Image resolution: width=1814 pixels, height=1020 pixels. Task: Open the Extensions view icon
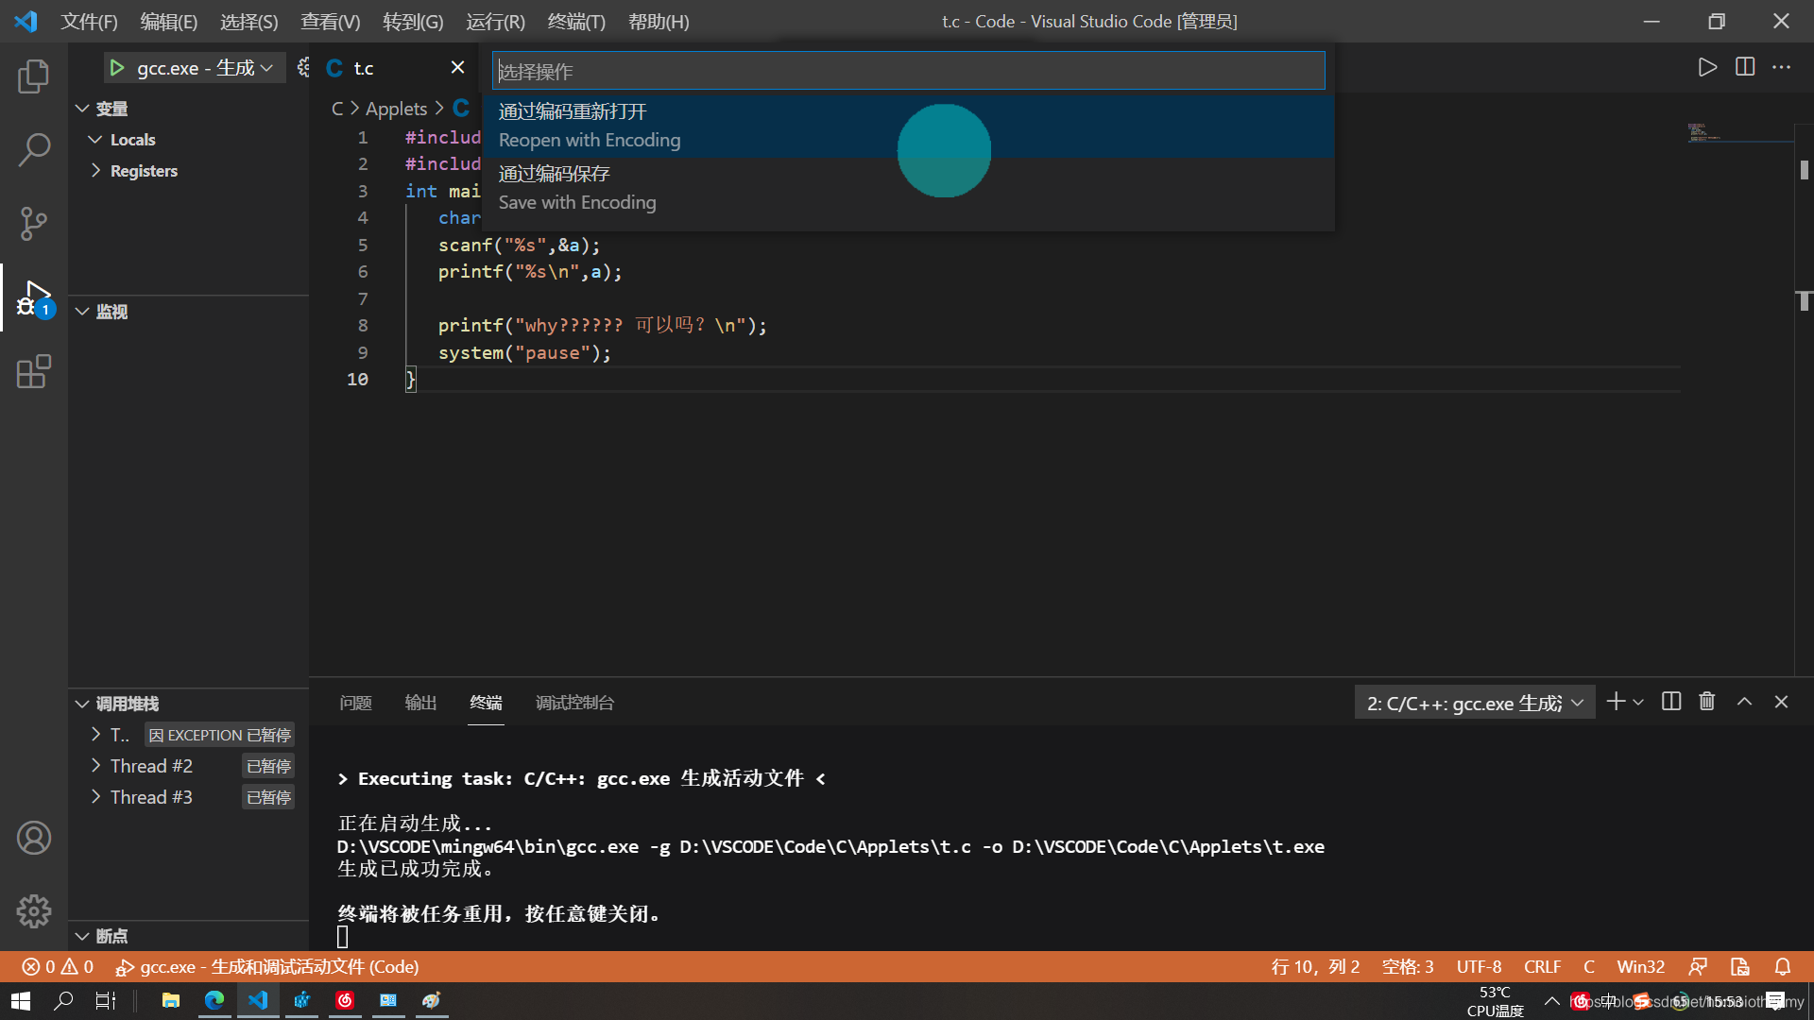[x=34, y=371]
